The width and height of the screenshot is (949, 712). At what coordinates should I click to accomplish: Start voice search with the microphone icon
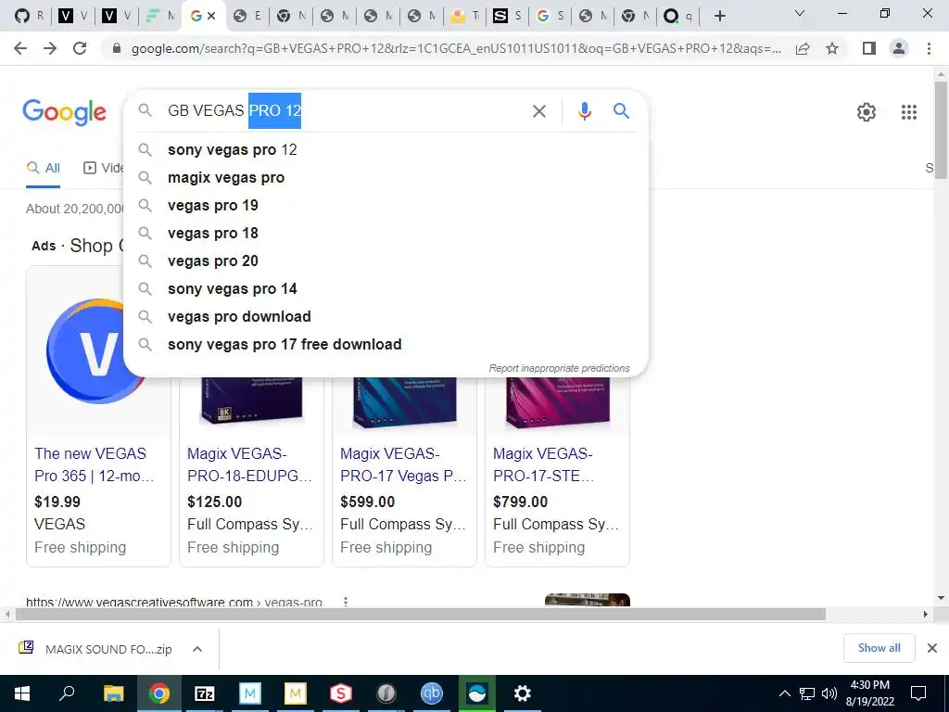(584, 111)
